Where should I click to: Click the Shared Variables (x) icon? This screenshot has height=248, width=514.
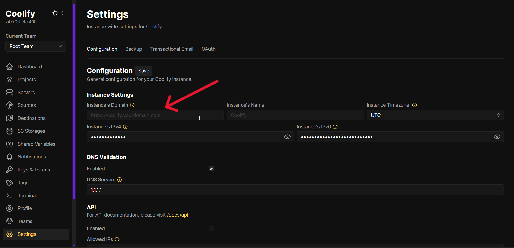pos(9,144)
